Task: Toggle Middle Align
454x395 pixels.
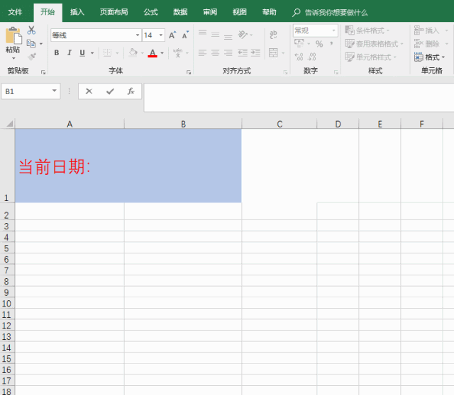Action: tap(216, 35)
